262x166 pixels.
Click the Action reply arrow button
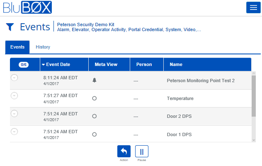124,151
